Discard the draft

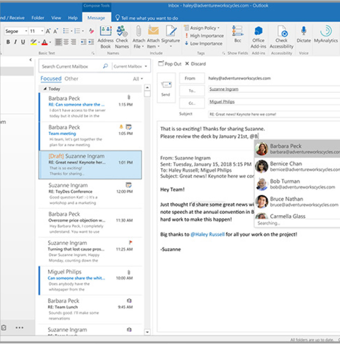(196, 64)
